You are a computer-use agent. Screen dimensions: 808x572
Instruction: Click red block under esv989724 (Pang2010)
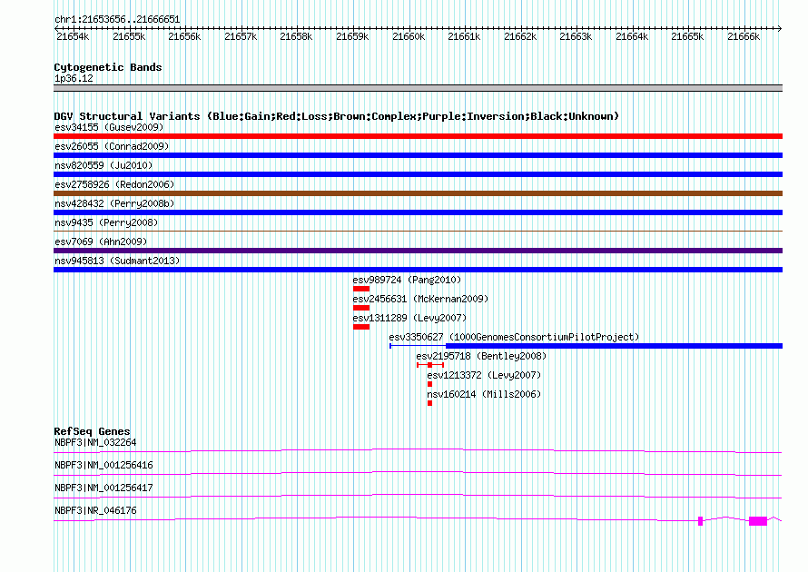click(361, 289)
